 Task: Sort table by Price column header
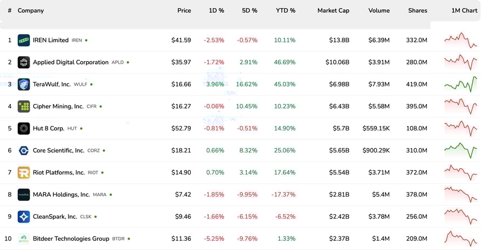pyautogui.click(x=184, y=11)
